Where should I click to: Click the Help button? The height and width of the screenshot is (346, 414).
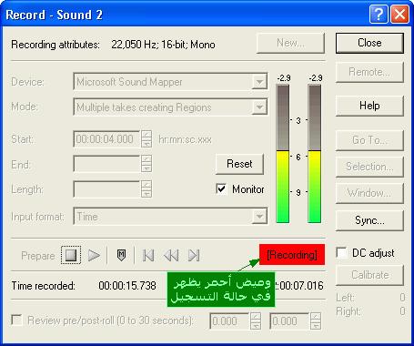coord(369,106)
